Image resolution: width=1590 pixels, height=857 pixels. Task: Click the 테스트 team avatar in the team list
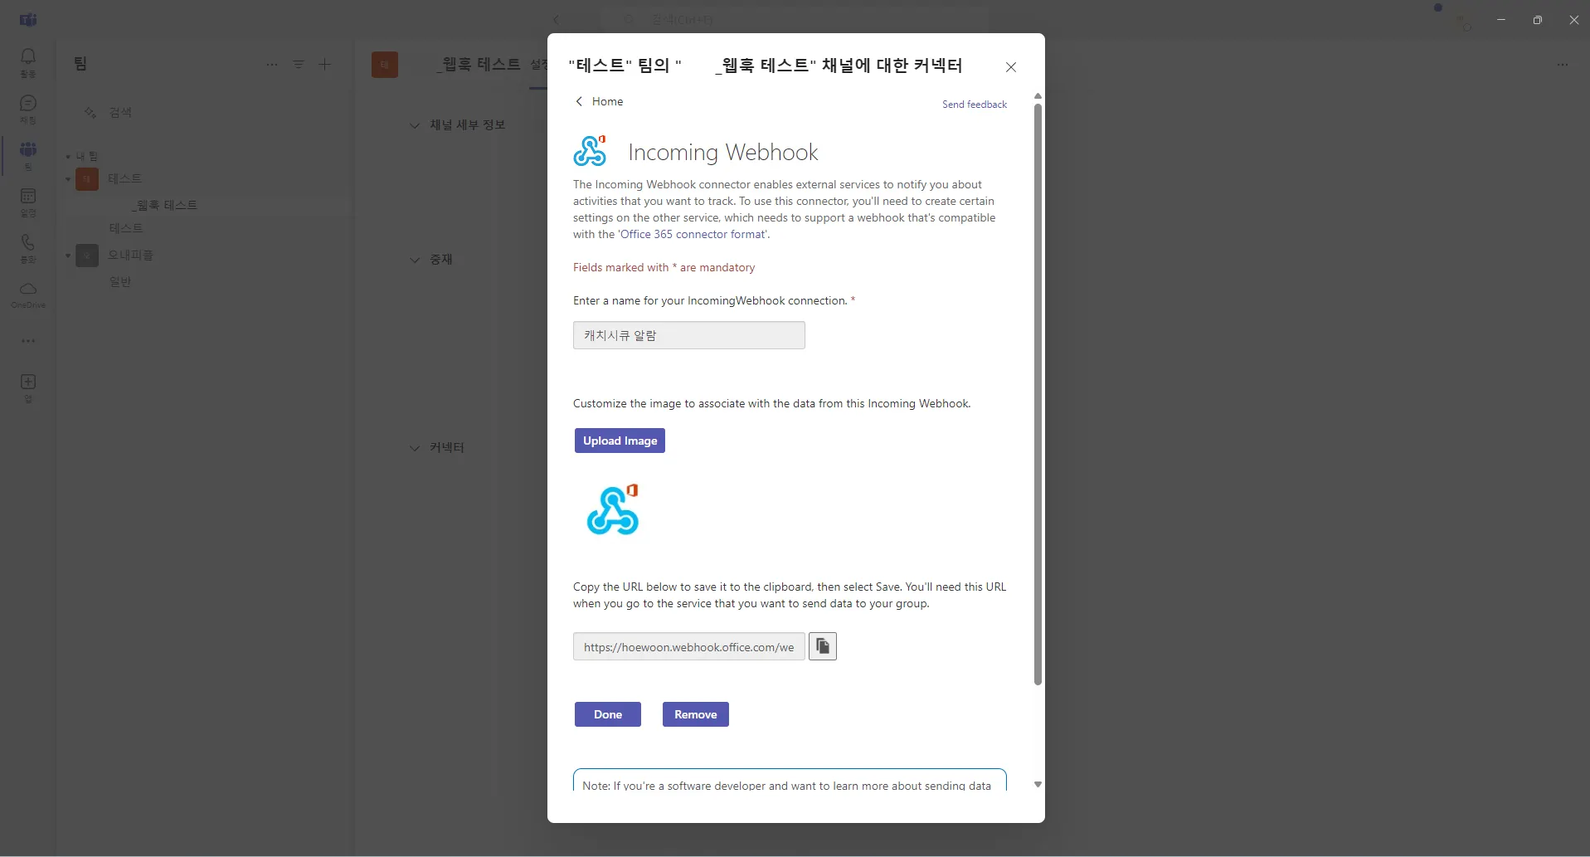[x=87, y=179]
